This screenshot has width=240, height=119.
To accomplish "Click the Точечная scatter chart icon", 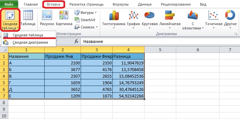I will point(214,15).
